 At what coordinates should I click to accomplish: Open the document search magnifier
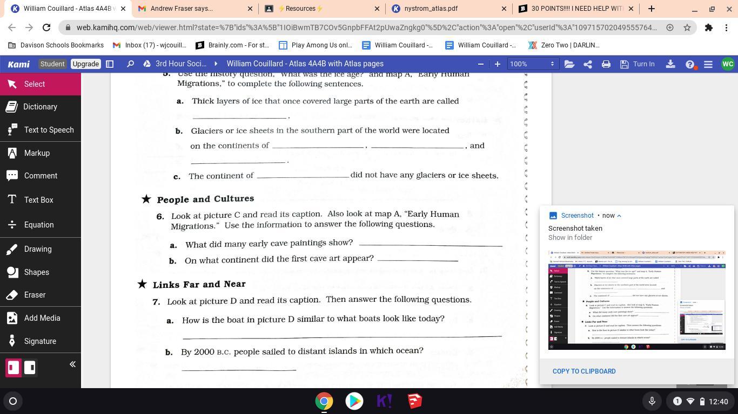click(130, 64)
